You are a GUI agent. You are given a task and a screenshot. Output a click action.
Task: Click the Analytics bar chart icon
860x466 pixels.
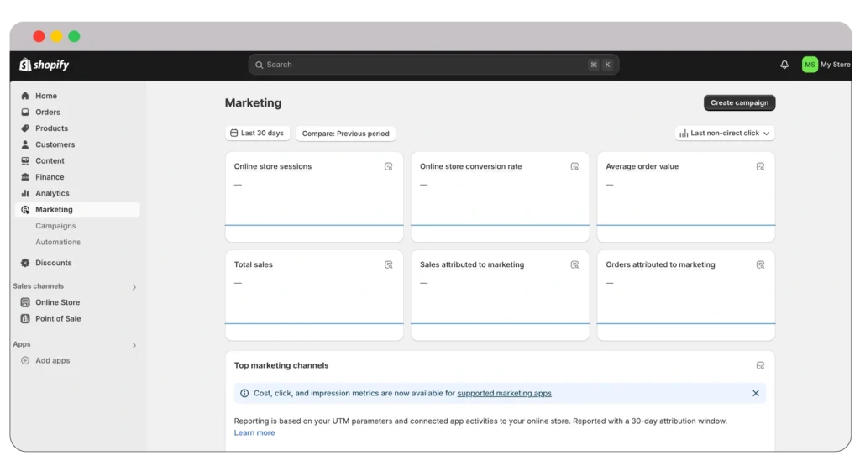pyautogui.click(x=25, y=193)
